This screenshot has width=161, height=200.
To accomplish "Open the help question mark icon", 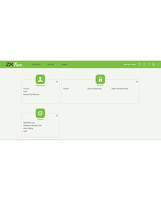I will pos(149,65).
